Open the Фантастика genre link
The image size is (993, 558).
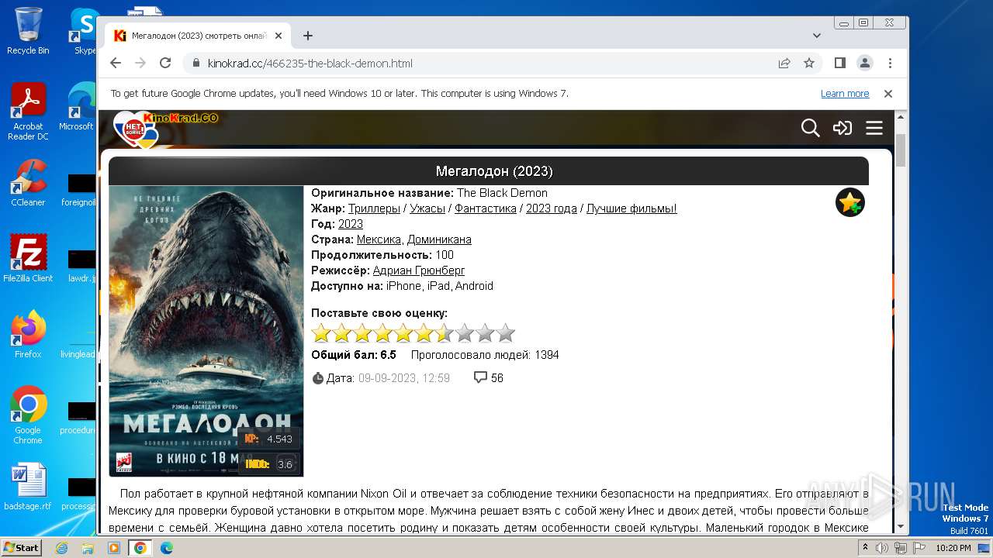(486, 208)
